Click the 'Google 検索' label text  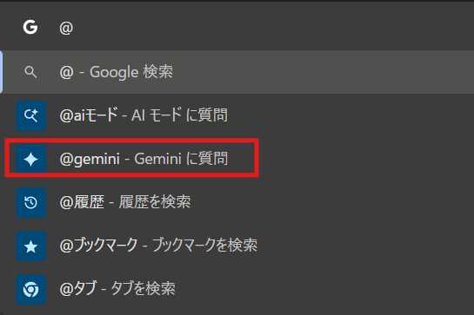click(x=131, y=72)
